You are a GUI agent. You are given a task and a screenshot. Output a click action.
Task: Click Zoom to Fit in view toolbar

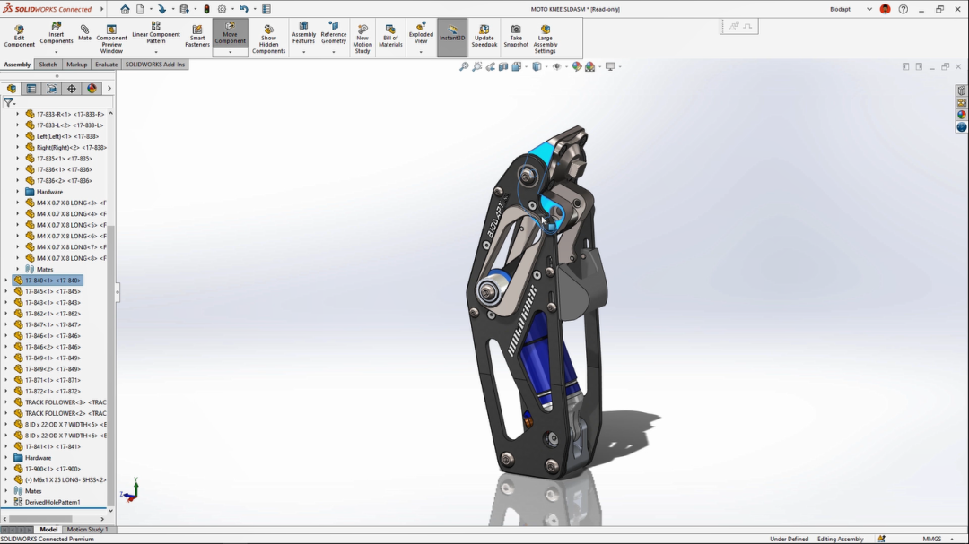pyautogui.click(x=464, y=66)
